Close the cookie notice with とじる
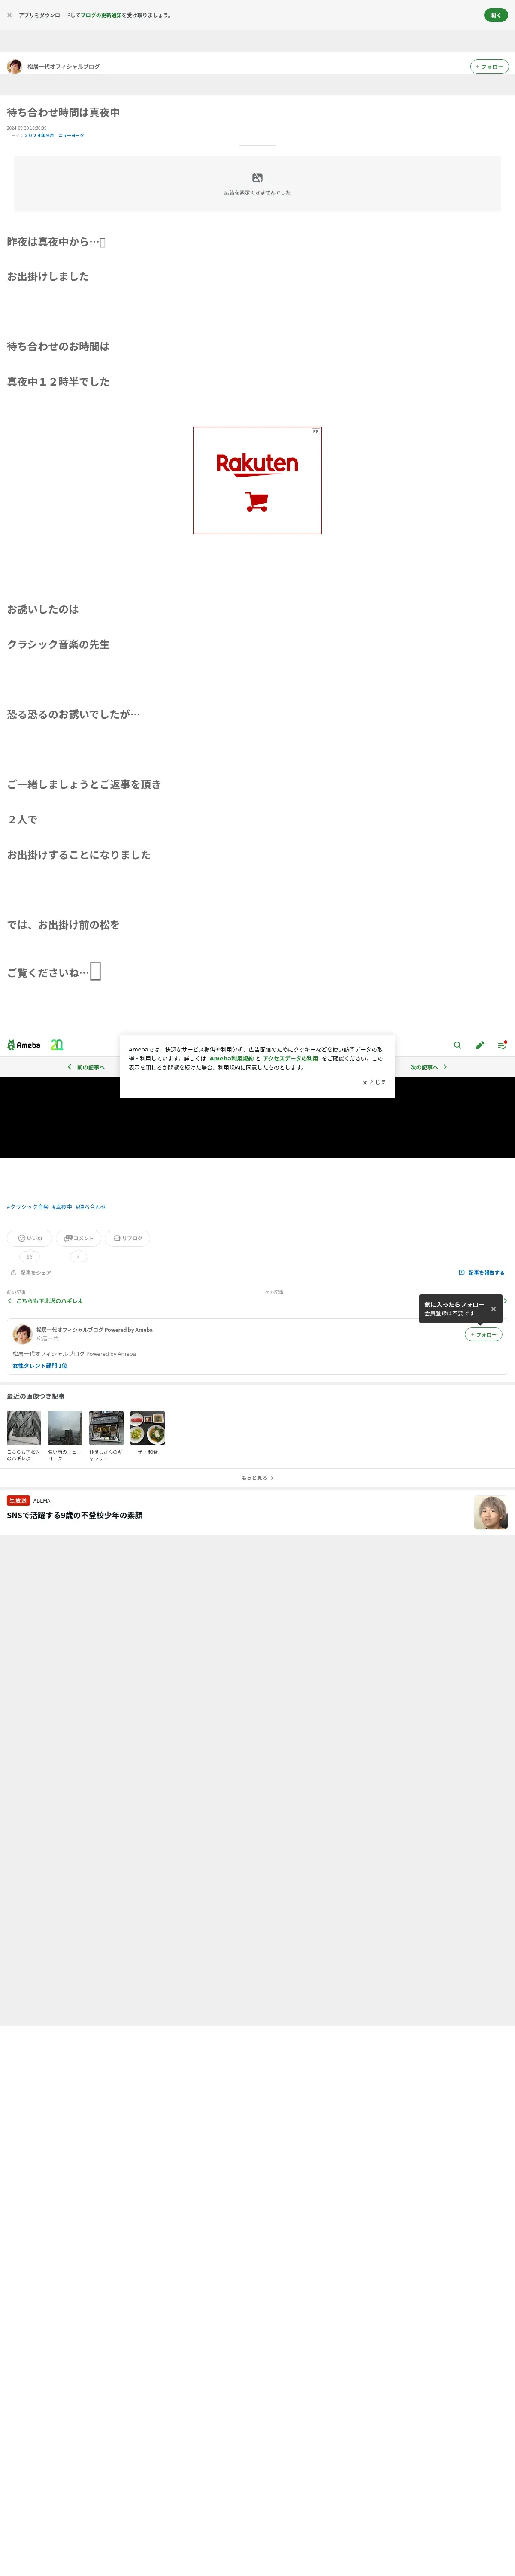 click(x=374, y=1082)
